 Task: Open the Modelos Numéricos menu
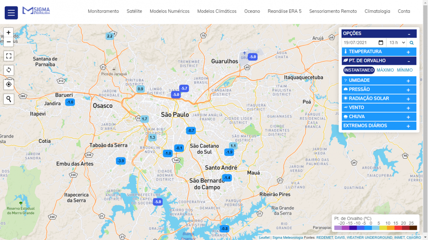click(x=169, y=12)
